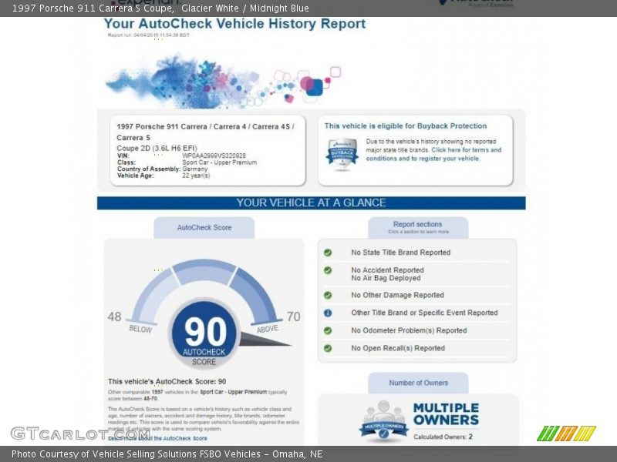Click the 'YOUR VEHICLE AT A GLANCE' banner

312,203
